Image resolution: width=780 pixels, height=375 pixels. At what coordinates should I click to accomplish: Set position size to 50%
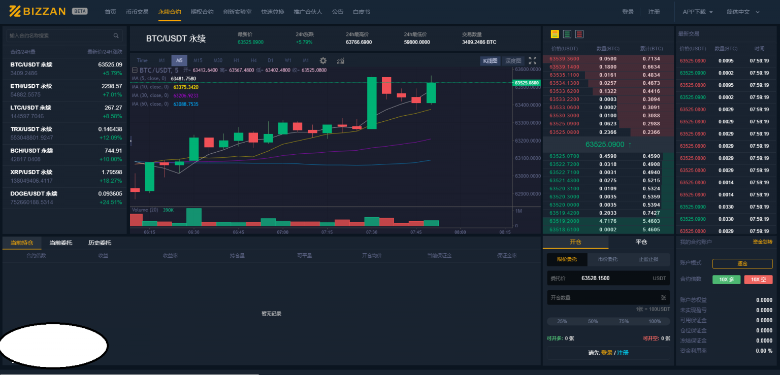click(593, 321)
